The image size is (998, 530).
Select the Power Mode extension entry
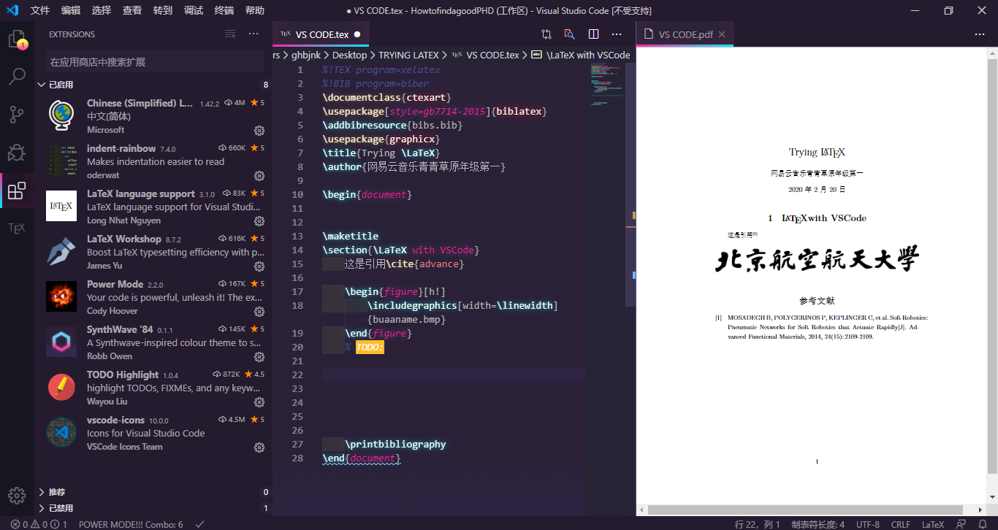point(153,297)
